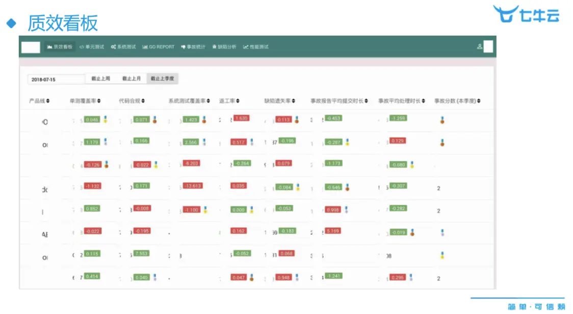This screenshot has width=573, height=314.
Task: Sort by 事故平均处理时长 column
Action: click(x=402, y=101)
